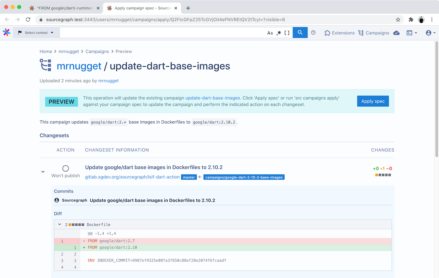Click the PREVIEW badge label

61,102
